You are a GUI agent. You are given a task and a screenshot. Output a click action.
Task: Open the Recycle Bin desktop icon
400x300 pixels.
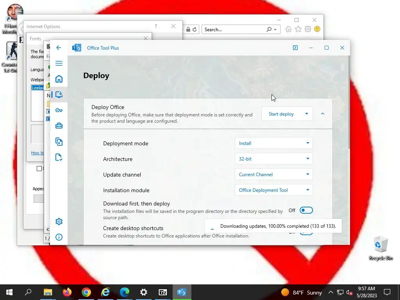(380, 248)
